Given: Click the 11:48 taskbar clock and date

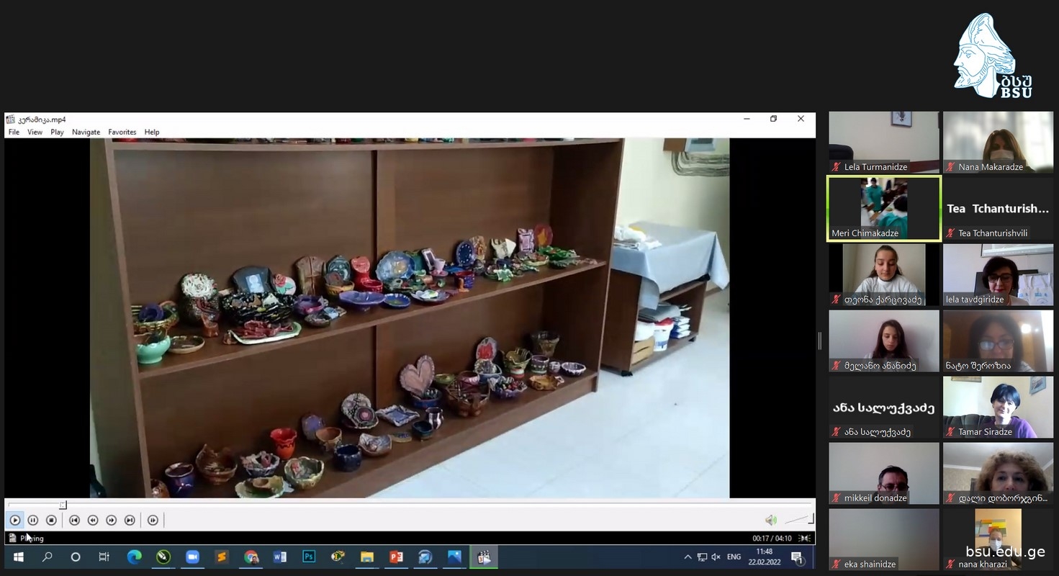Looking at the screenshot, I should [764, 557].
